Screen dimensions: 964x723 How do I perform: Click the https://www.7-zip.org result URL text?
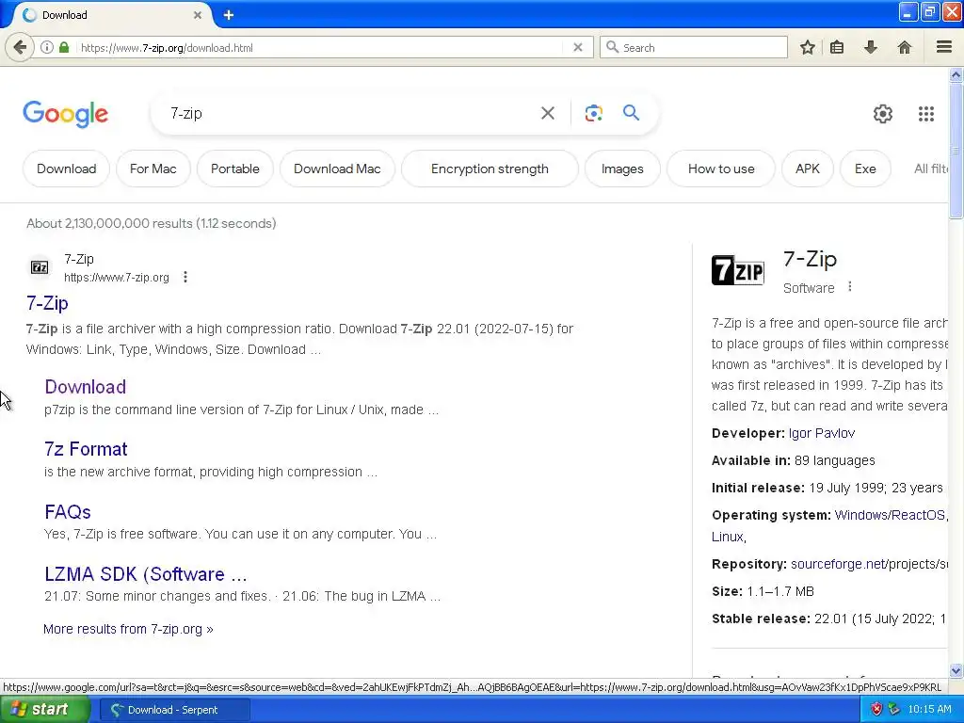click(116, 278)
